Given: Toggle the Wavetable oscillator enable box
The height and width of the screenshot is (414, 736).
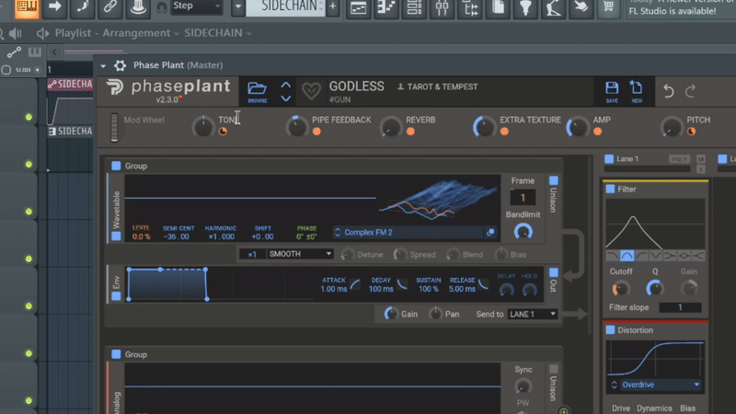Looking at the screenshot, I should click(116, 236).
